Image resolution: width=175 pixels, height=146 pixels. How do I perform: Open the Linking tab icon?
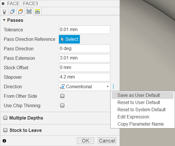[37, 11]
